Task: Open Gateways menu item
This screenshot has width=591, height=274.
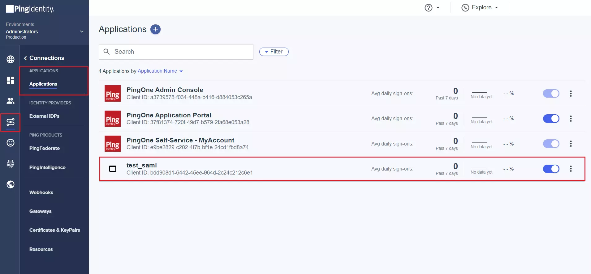Action: (41, 211)
